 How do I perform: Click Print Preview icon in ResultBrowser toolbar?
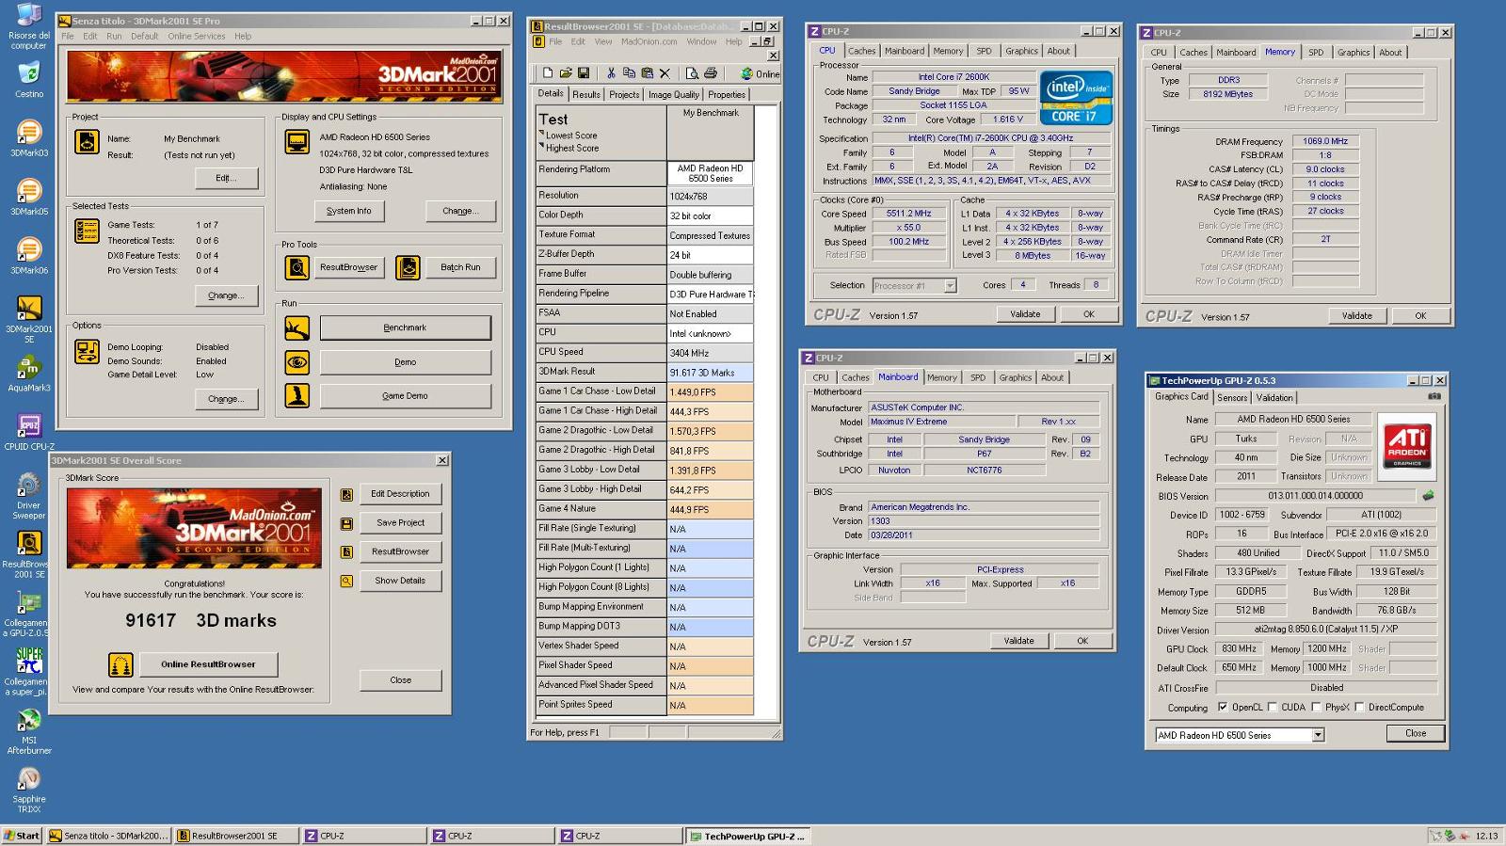[x=692, y=73]
